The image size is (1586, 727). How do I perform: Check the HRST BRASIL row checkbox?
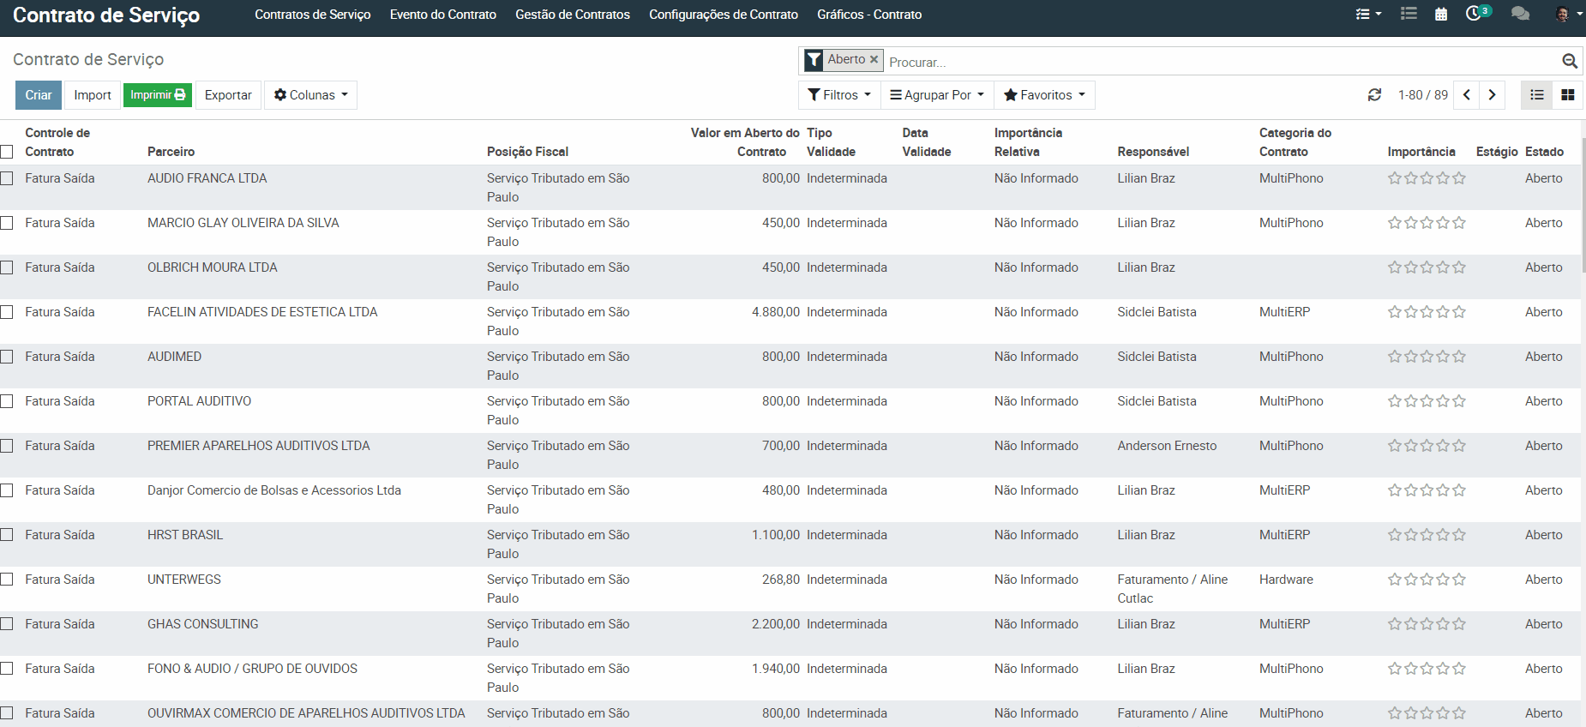pos(8,535)
